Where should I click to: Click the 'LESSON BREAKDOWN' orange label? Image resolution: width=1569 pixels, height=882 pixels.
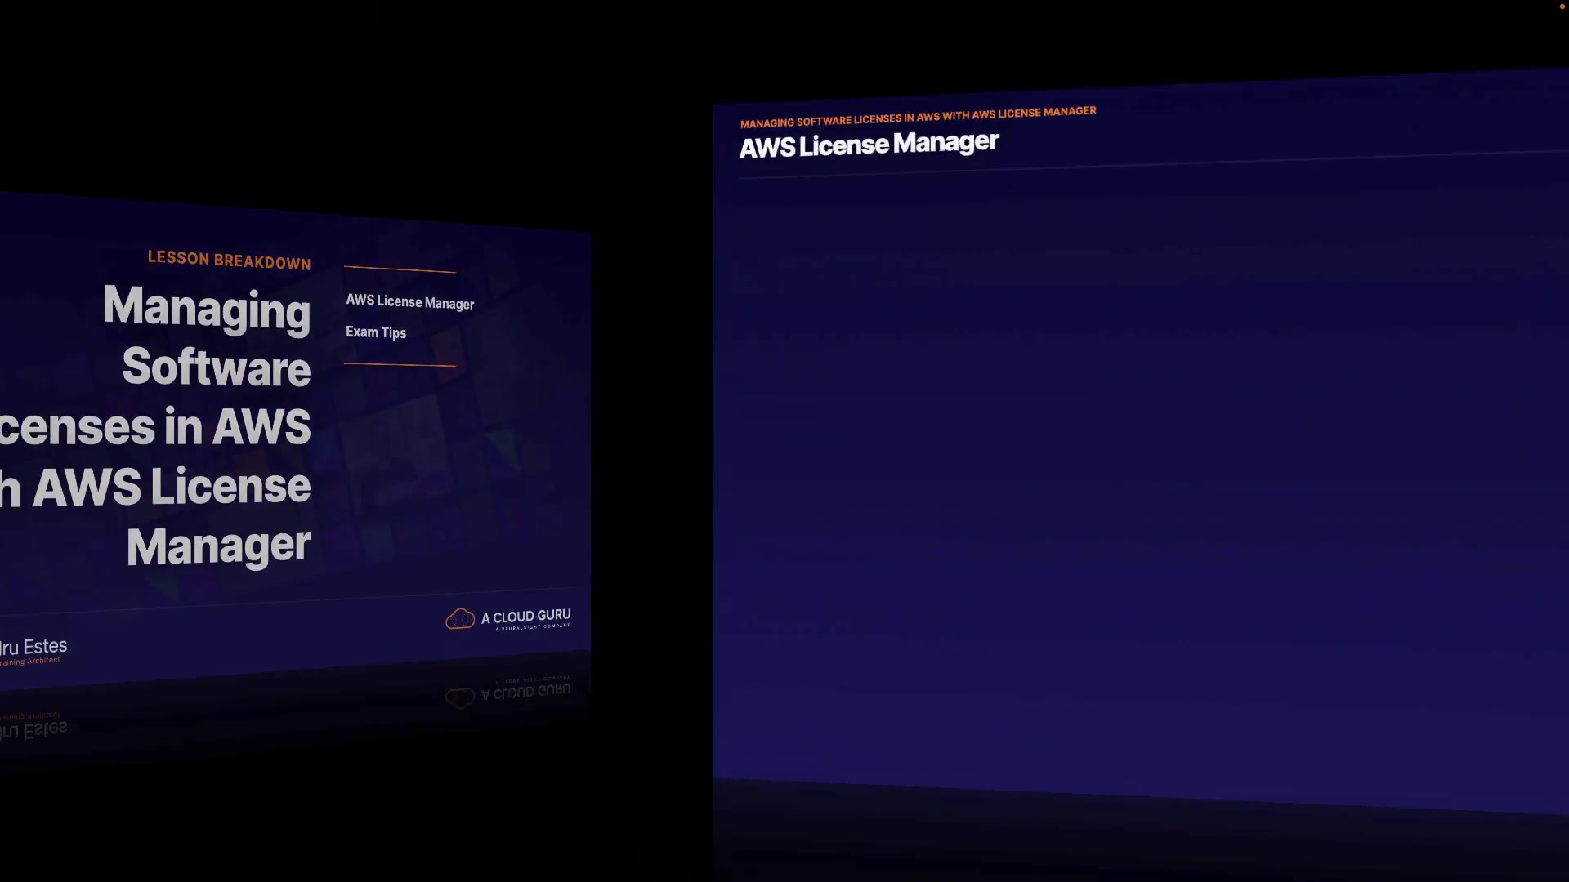pyautogui.click(x=229, y=261)
